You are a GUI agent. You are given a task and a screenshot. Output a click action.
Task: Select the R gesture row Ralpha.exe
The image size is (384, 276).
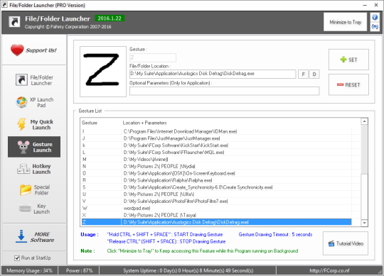point(216,180)
